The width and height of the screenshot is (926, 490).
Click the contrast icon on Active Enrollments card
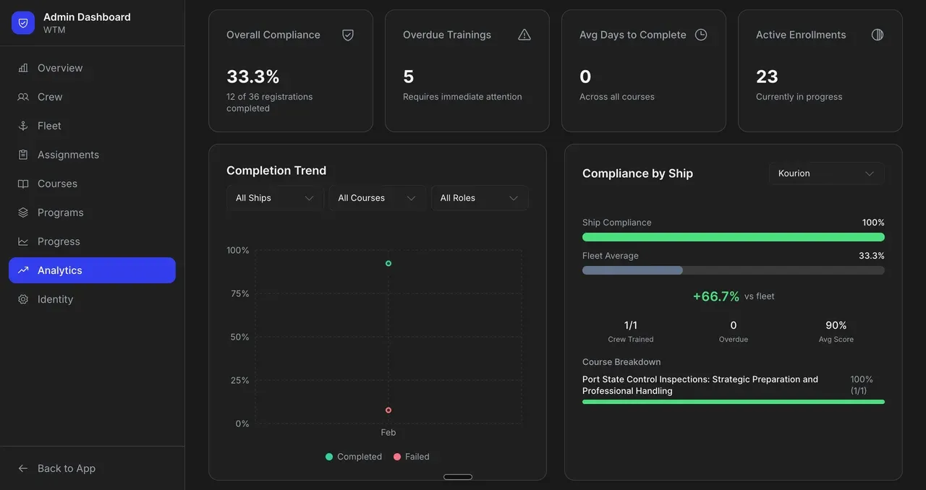(x=877, y=34)
